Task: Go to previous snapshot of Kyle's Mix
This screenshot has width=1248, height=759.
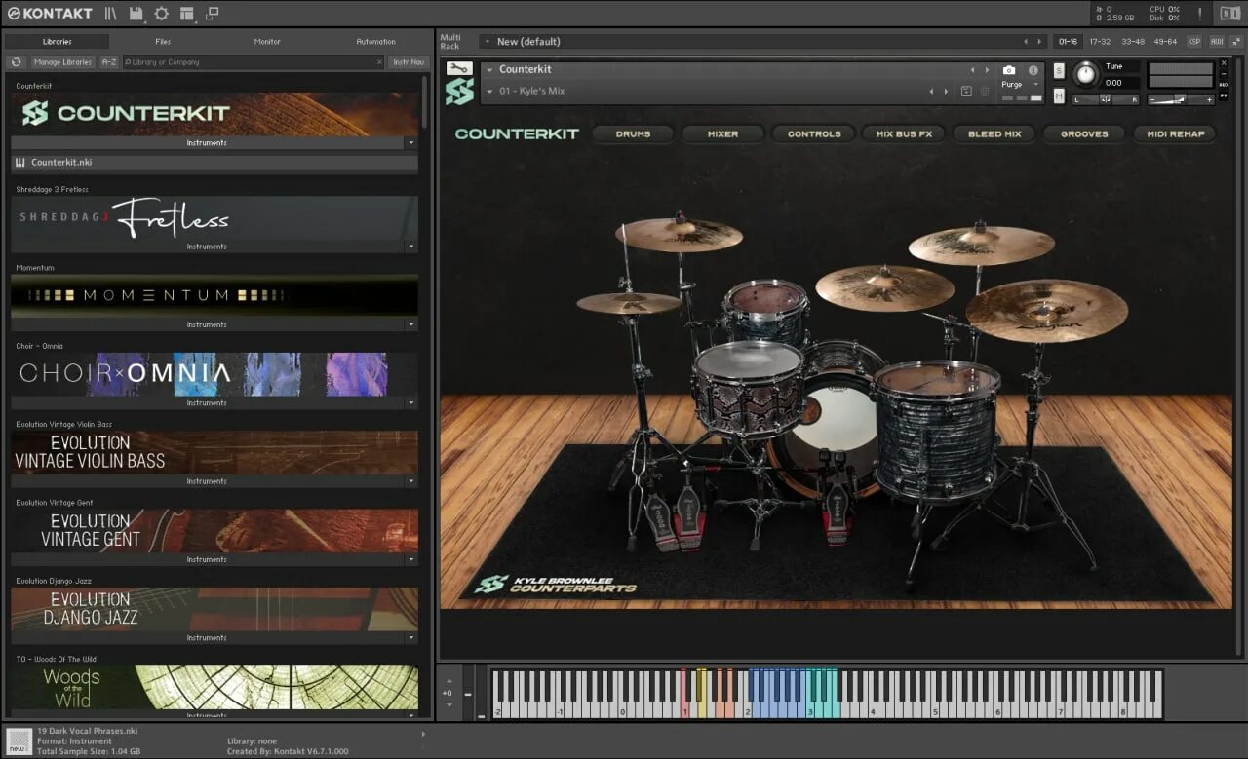Action: pyautogui.click(x=930, y=92)
